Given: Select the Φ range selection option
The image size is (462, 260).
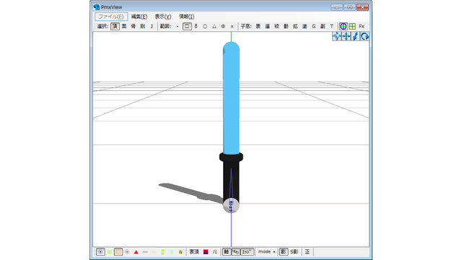Looking at the screenshot, I should [223, 26].
